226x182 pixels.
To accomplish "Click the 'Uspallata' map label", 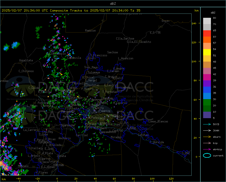I will (26, 60).
